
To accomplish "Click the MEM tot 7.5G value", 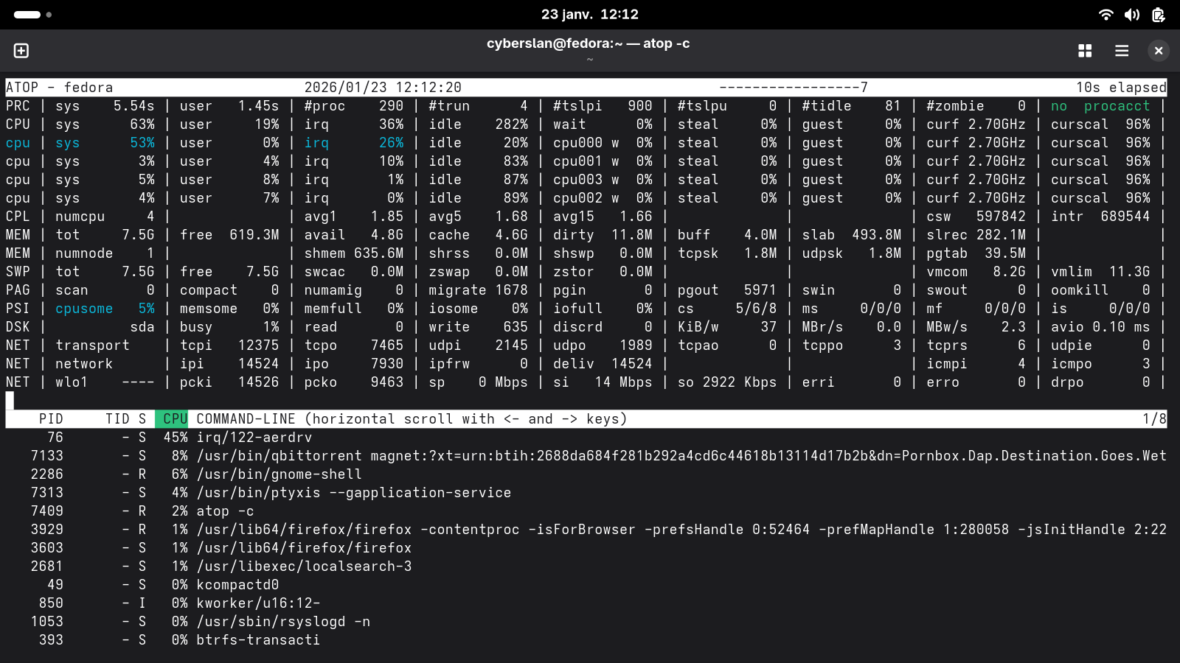I will coord(105,235).
